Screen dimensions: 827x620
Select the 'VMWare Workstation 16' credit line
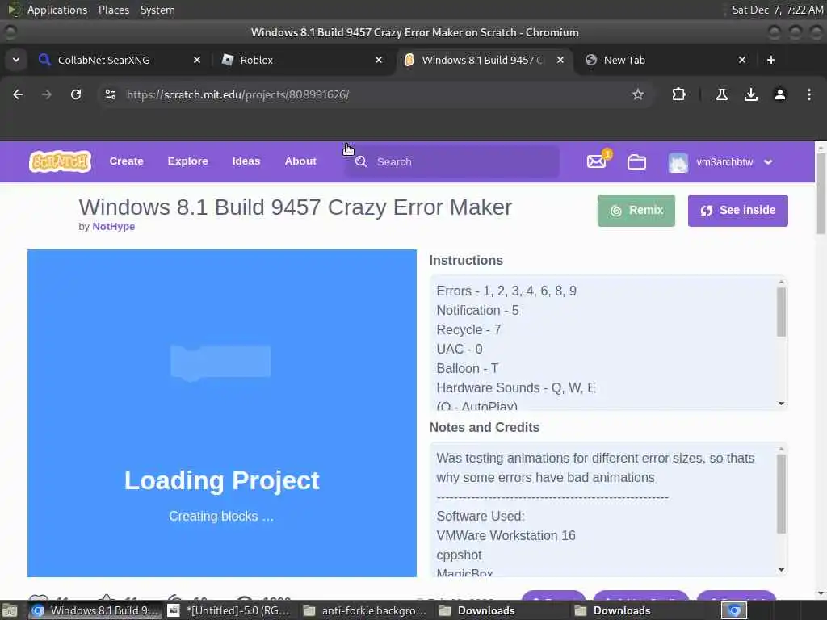pos(506,536)
